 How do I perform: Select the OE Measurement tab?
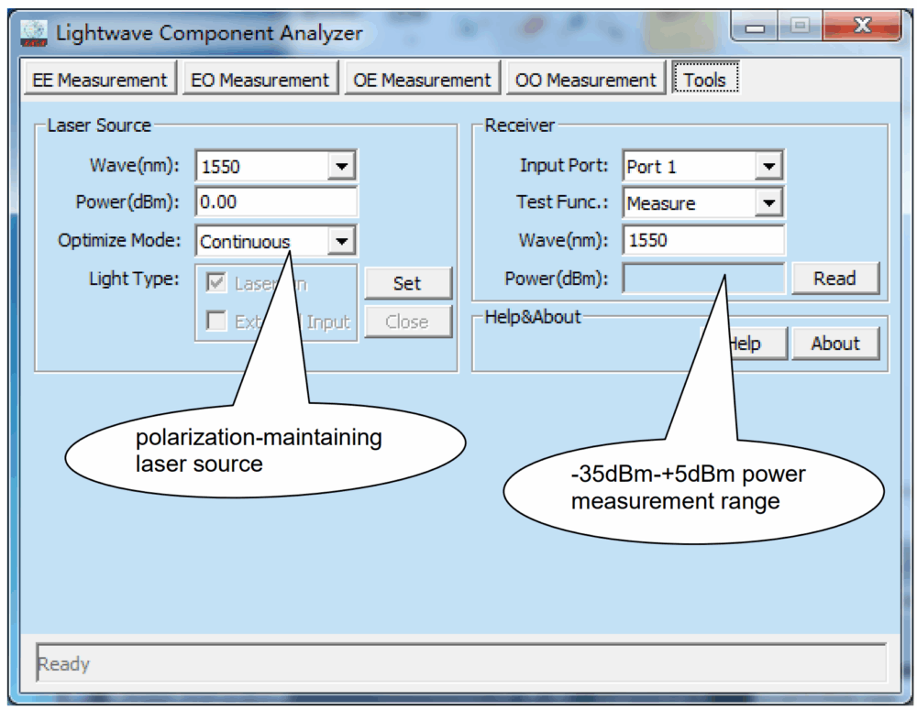(x=422, y=81)
